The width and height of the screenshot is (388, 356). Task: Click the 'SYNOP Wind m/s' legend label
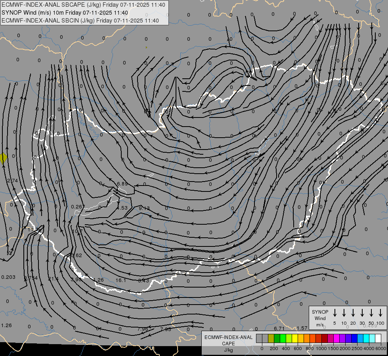tap(320, 318)
